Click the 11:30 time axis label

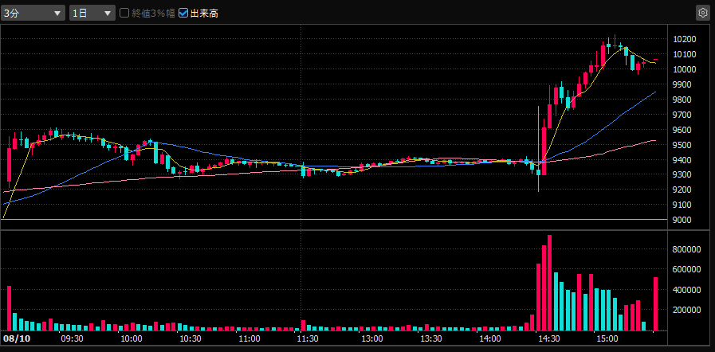click(308, 338)
